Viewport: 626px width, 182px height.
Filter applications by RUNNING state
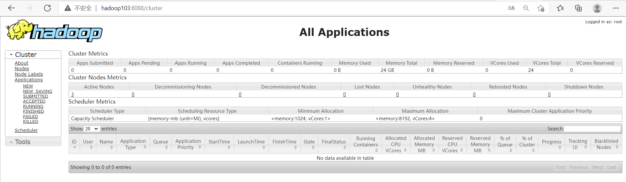coord(33,107)
